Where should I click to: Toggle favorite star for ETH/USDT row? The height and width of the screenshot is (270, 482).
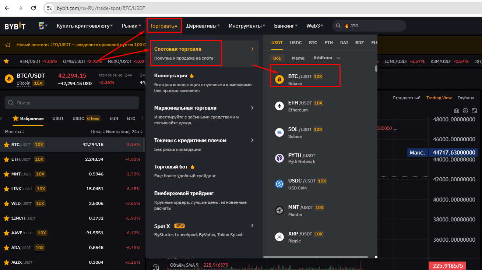click(x=6, y=159)
